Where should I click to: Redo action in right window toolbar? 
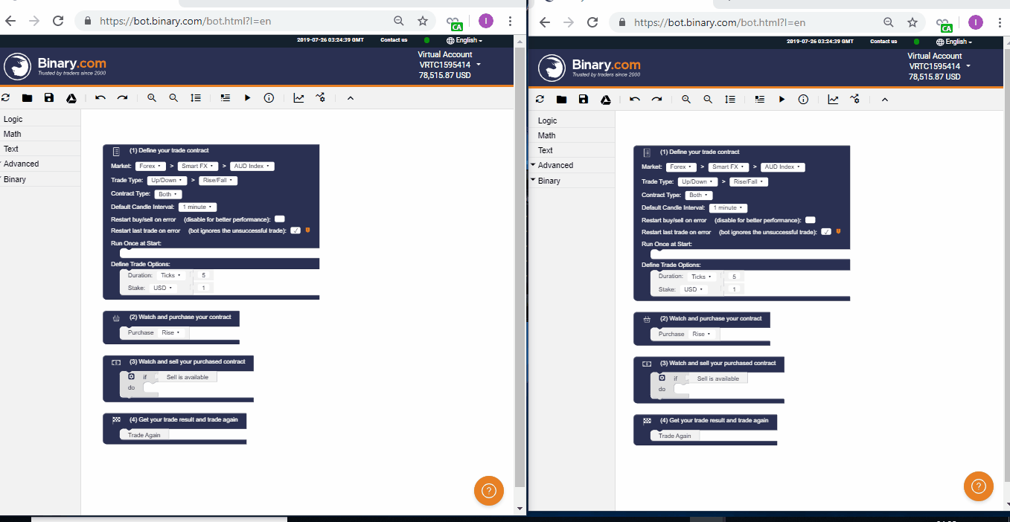click(x=656, y=100)
